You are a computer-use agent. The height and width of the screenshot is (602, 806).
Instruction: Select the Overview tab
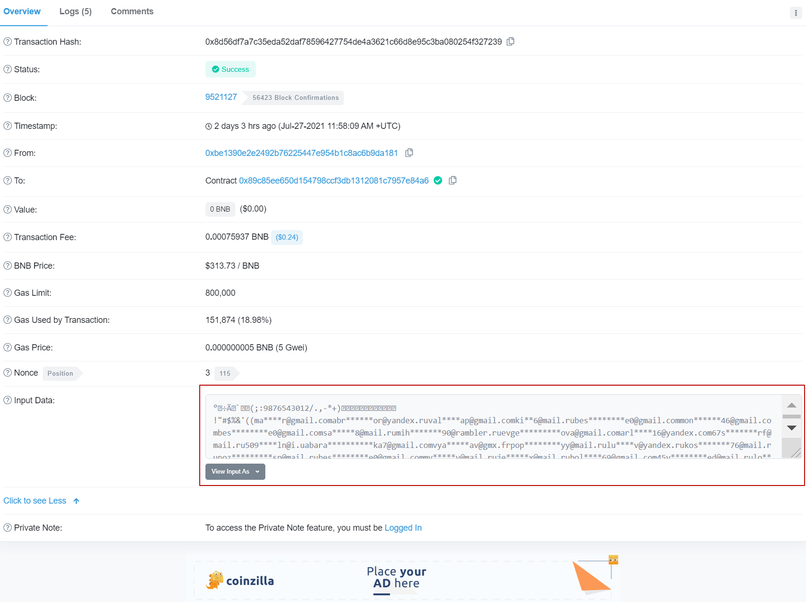(22, 11)
